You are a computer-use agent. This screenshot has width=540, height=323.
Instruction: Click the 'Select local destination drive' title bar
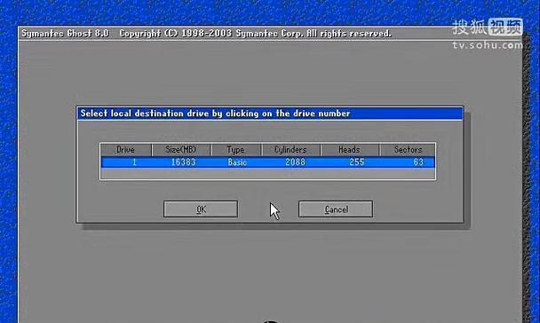coord(270,114)
